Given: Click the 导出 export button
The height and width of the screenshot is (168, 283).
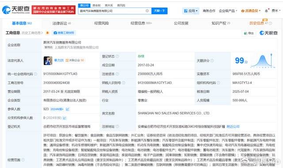Looking at the screenshot, I should click(x=249, y=33).
